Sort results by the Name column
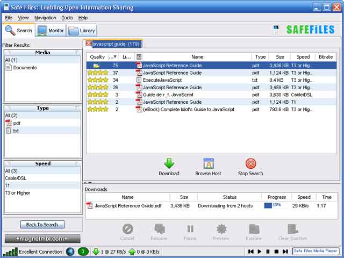Screen dimensions: 344x258 (x=197, y=57)
